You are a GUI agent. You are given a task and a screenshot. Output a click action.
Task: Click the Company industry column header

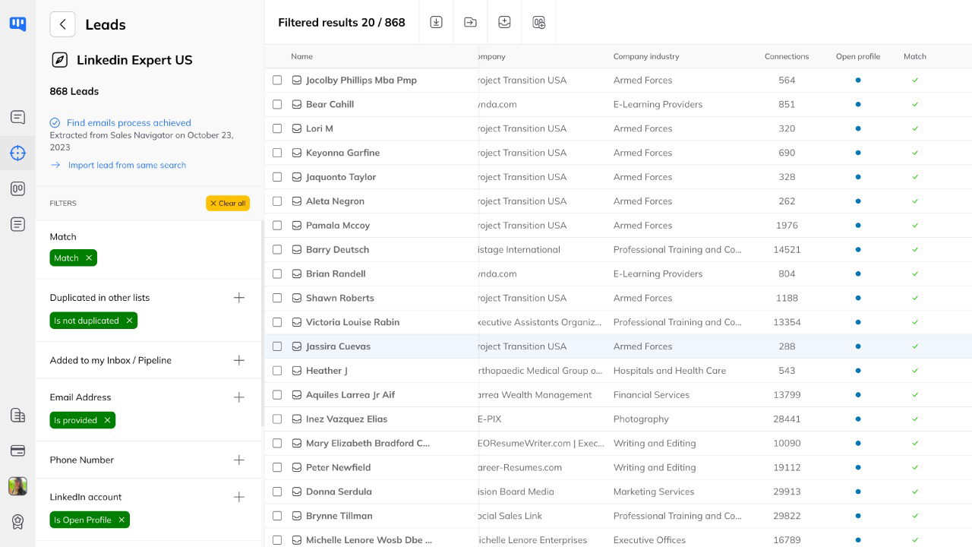pyautogui.click(x=645, y=56)
